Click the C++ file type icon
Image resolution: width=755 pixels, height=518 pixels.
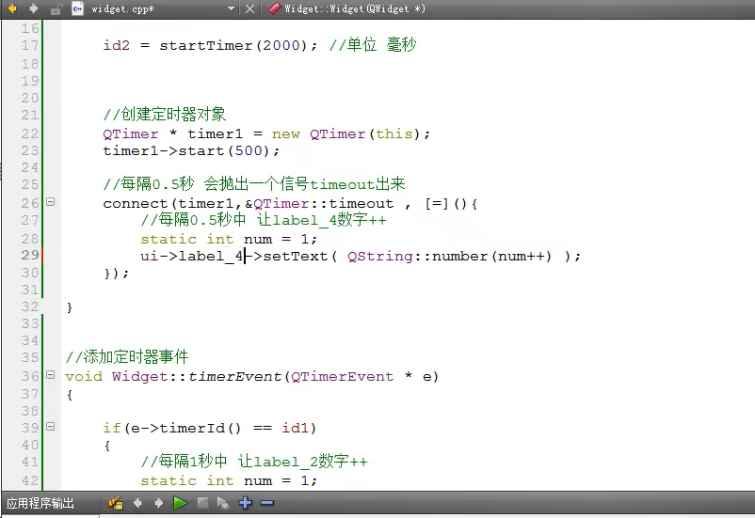point(77,8)
